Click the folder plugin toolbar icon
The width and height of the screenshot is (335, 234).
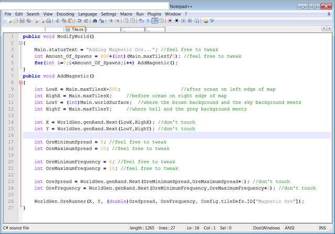tap(206, 21)
